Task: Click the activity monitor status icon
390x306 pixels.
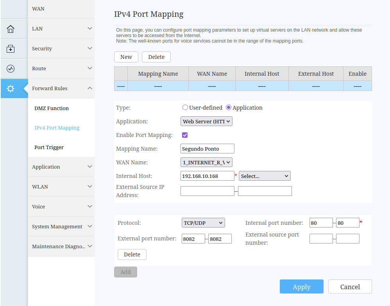Action: pyautogui.click(x=11, y=69)
